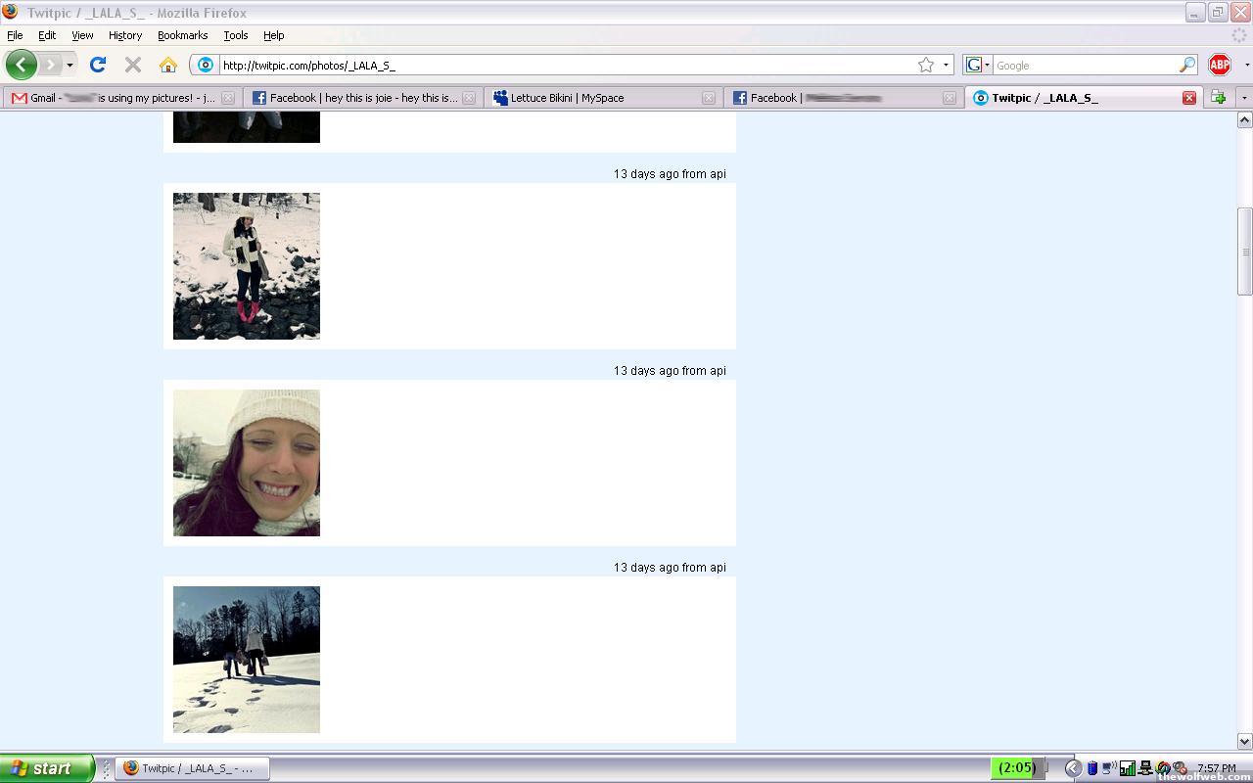Click the vertical scrollbar thumb

pos(1244,251)
